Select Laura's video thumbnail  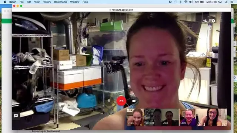188,117
